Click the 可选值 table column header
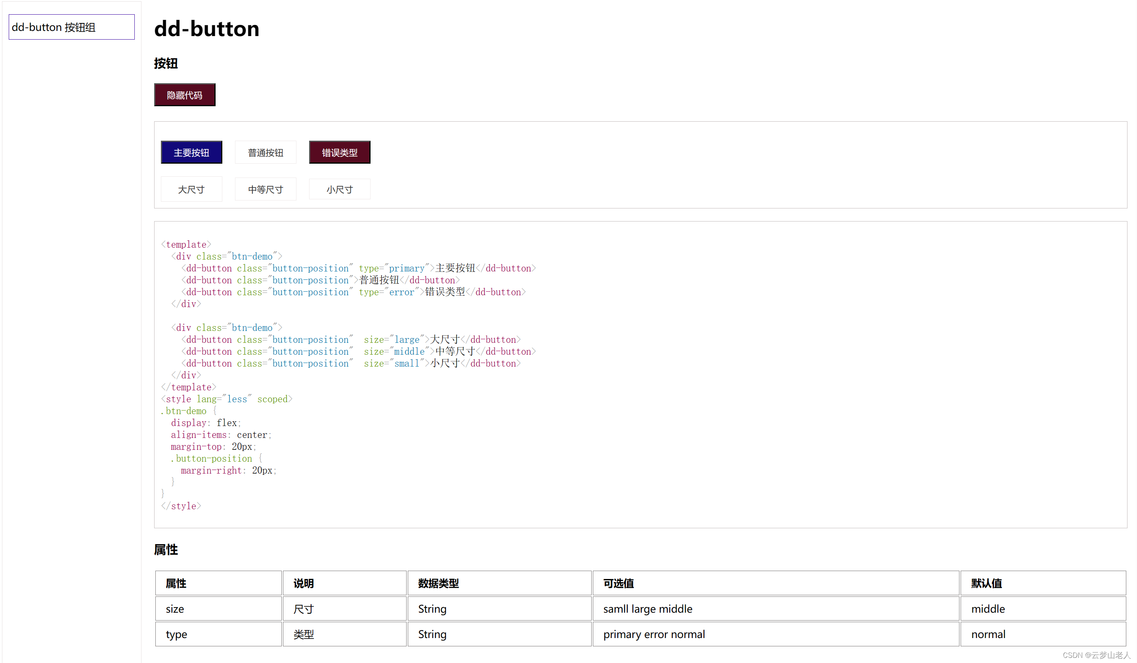Viewport: 1137px width, 663px height. click(x=775, y=583)
